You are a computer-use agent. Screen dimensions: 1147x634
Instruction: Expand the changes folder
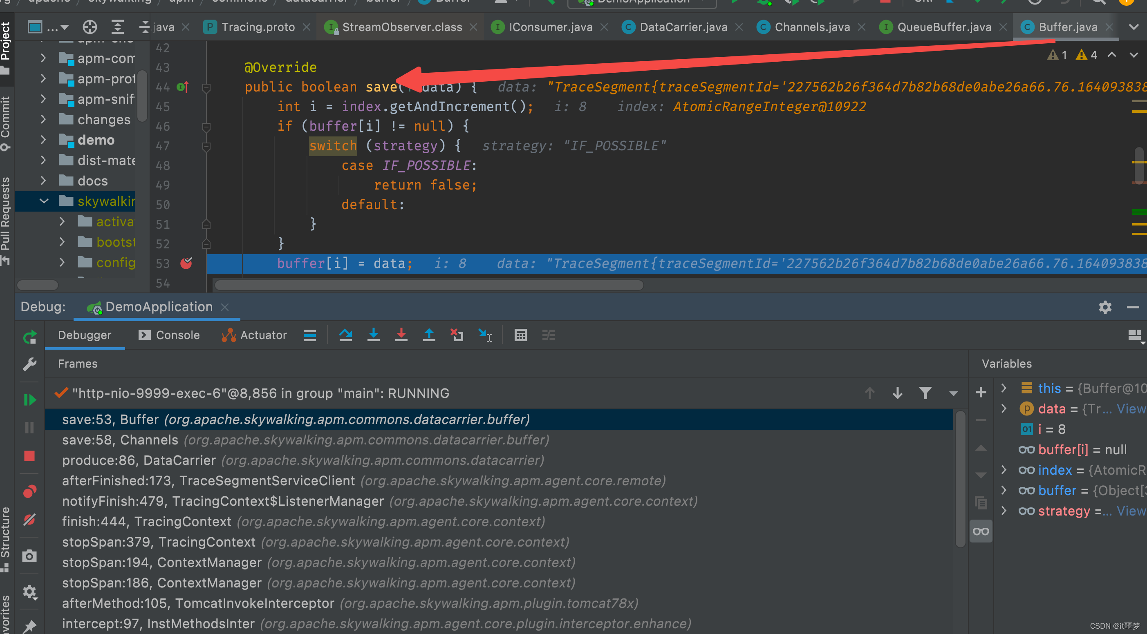pyautogui.click(x=43, y=119)
